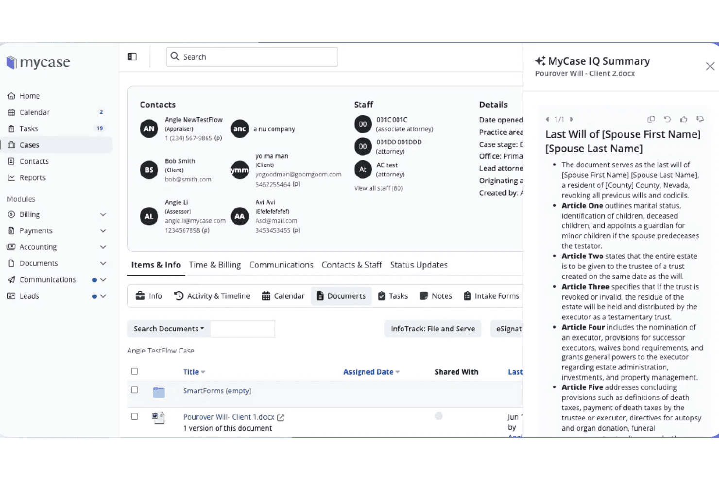Regenerate the IQ summary

[x=667, y=119]
